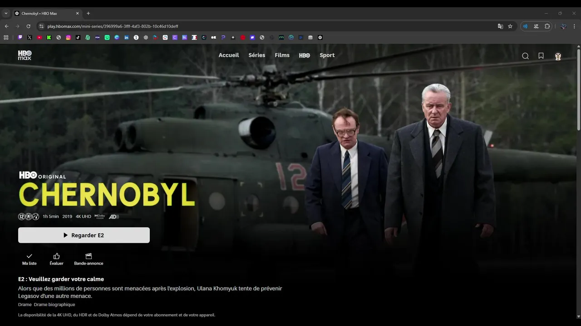Play the Bande-annonce trailer
This screenshot has height=326, width=581.
(x=89, y=259)
